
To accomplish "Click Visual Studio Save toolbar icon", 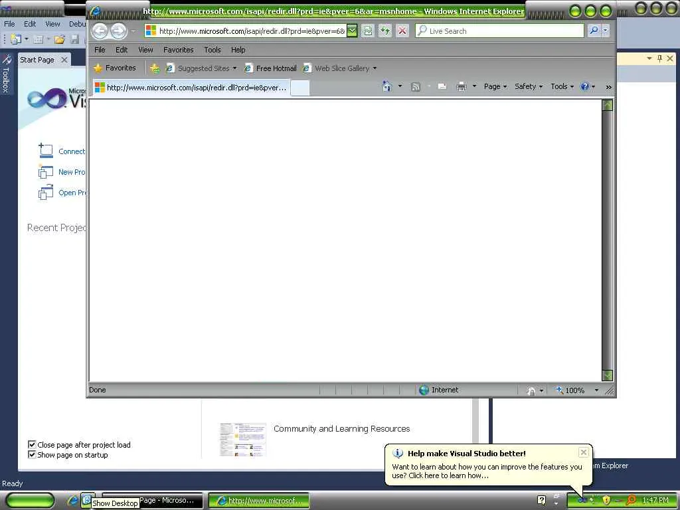I will point(74,39).
